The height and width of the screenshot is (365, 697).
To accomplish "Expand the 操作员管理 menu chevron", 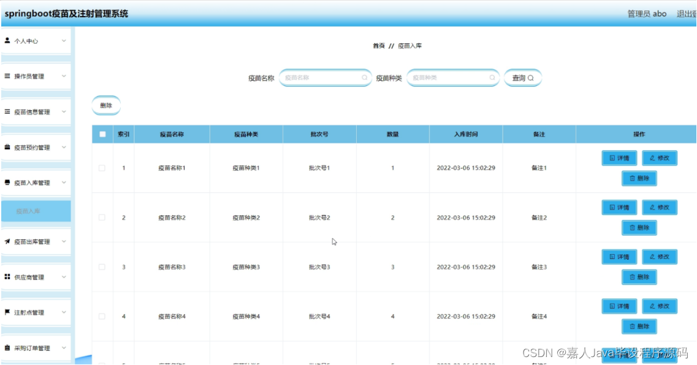I will click(x=64, y=76).
